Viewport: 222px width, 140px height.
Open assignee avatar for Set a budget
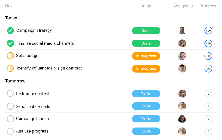182,56
